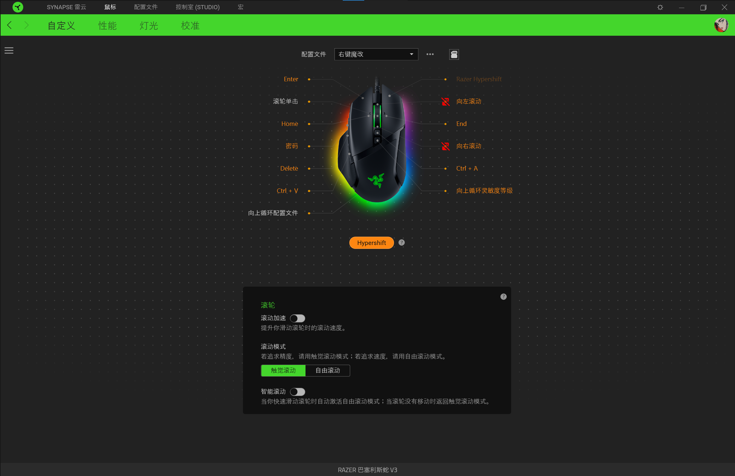735x476 pixels.
Task: Go forward with the right arrow
Action: click(x=26, y=25)
